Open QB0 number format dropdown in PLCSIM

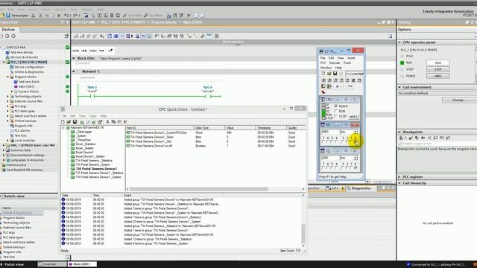click(x=356, y=158)
